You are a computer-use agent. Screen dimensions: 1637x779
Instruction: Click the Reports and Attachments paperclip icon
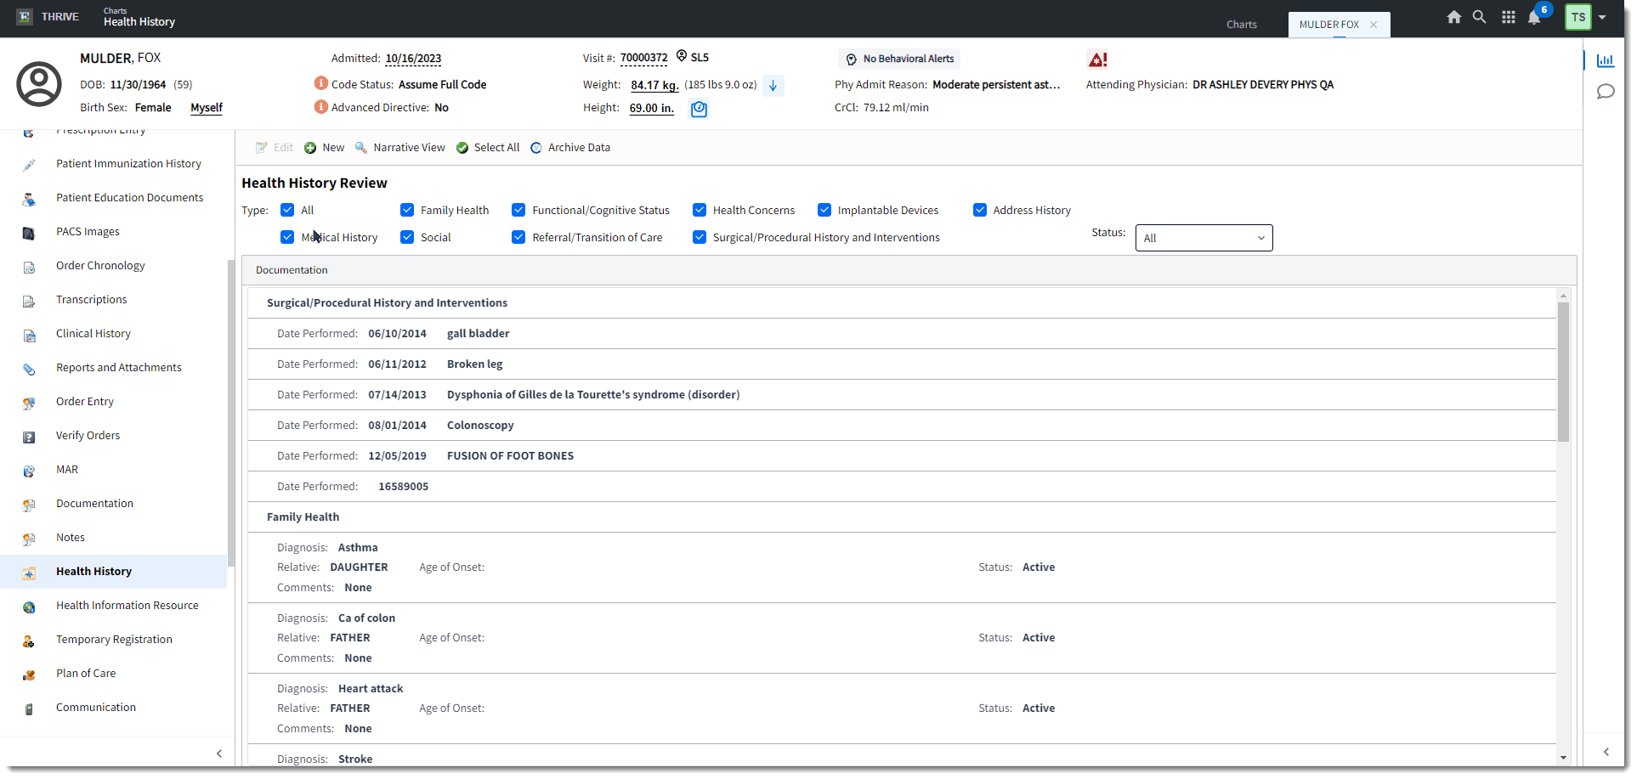(x=29, y=369)
